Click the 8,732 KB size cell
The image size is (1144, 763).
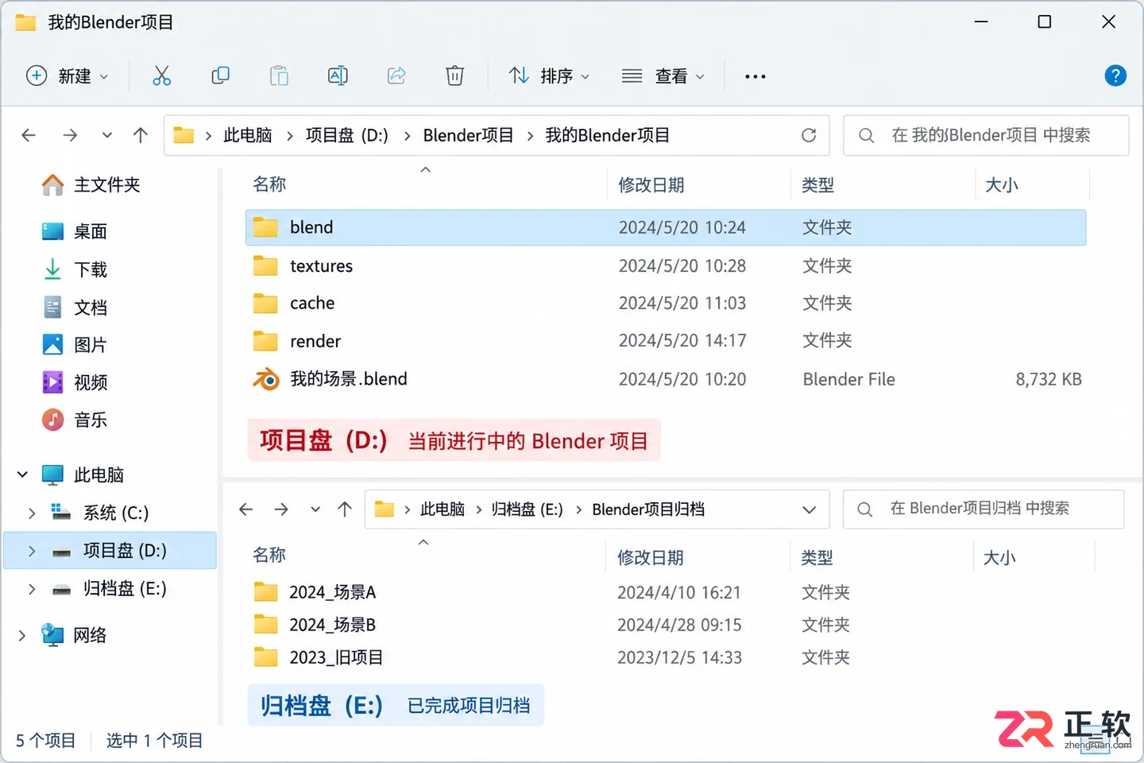click(1049, 379)
